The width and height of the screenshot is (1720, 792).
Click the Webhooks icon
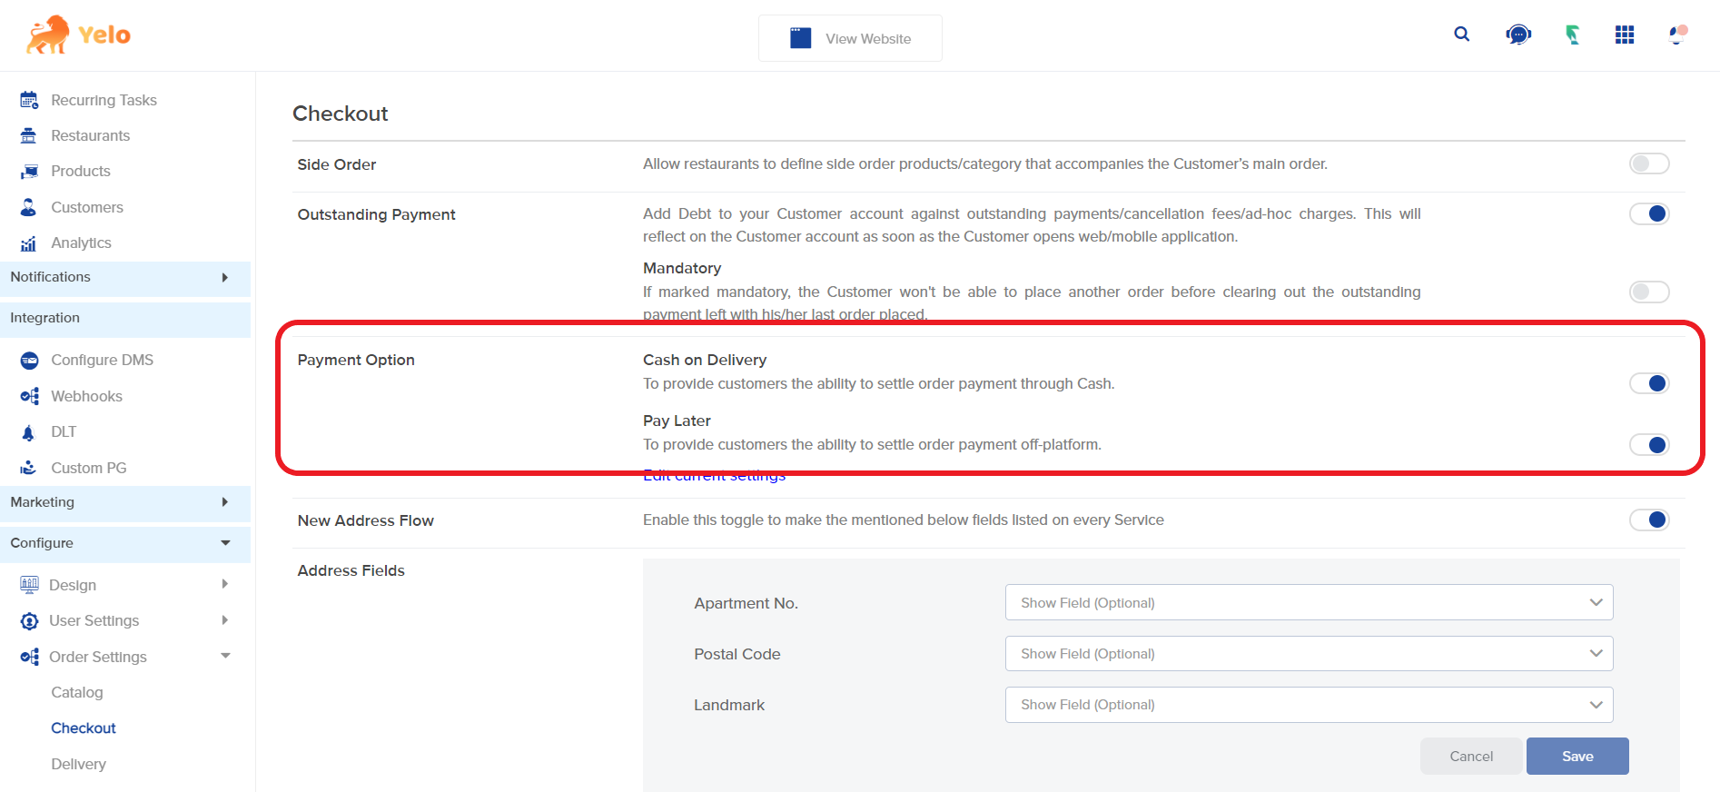[x=29, y=396]
